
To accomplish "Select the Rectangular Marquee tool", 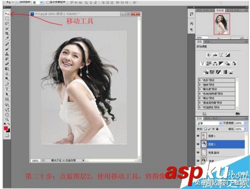I will (x=7, y=18).
